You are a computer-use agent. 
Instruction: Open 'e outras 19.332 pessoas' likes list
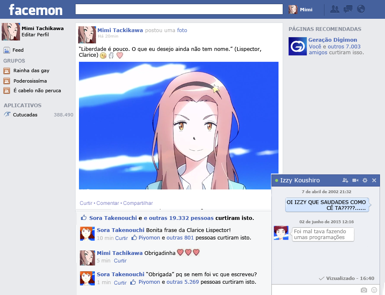pyautogui.click(x=178, y=218)
